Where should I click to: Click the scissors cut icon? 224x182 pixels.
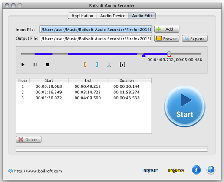coord(109,65)
